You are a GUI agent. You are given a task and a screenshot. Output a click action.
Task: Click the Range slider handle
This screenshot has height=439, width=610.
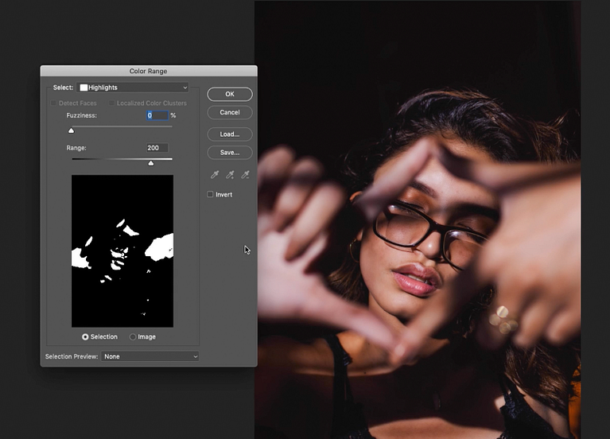click(151, 163)
